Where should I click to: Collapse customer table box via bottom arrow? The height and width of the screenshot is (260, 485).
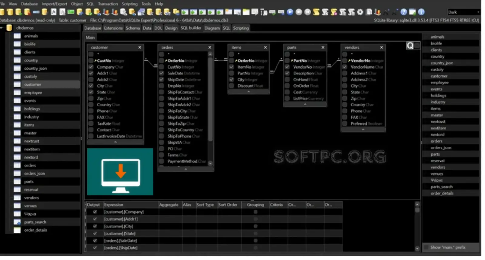tap(115, 142)
